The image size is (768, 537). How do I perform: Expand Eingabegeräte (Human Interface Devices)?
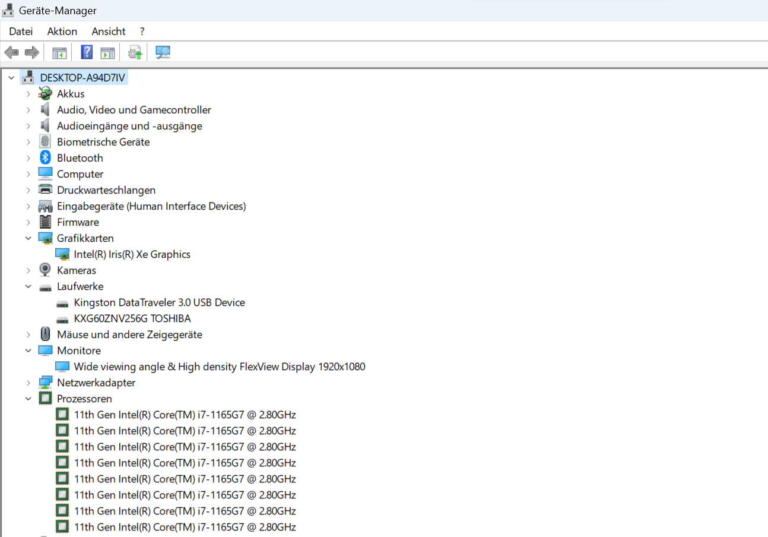coord(28,206)
